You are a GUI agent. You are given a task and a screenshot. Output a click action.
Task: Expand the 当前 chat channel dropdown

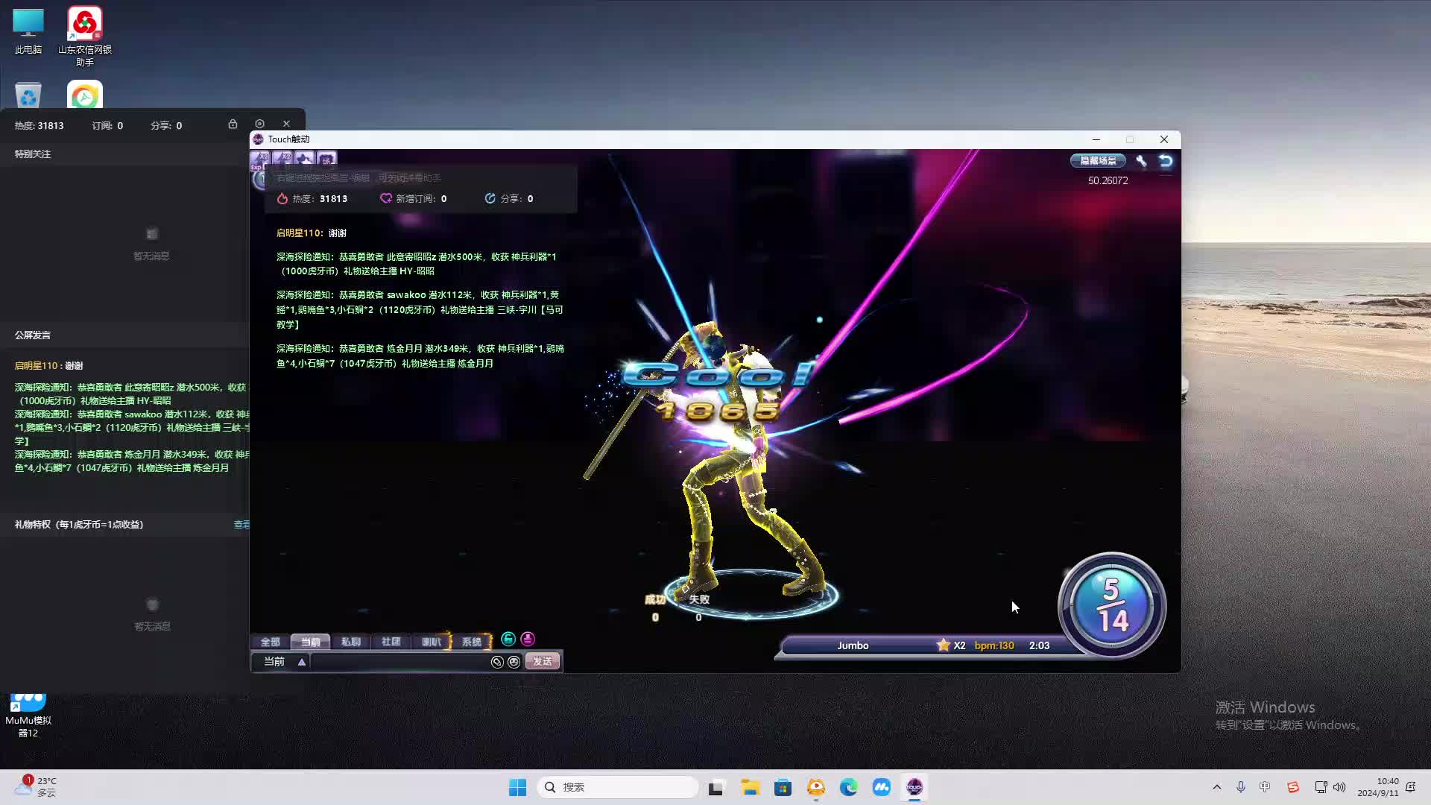tap(301, 662)
